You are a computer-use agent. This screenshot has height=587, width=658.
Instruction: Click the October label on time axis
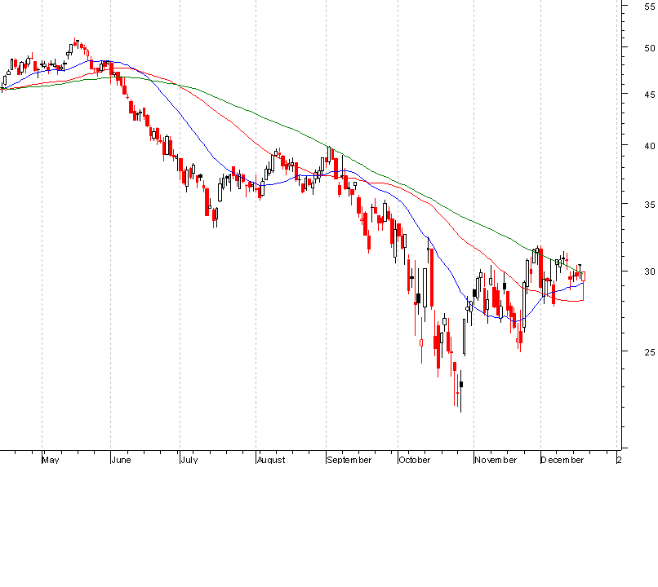(415, 460)
